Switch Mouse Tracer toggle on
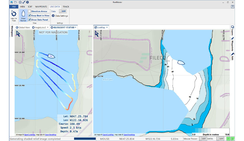244x141 pixels. [x=203, y=139]
